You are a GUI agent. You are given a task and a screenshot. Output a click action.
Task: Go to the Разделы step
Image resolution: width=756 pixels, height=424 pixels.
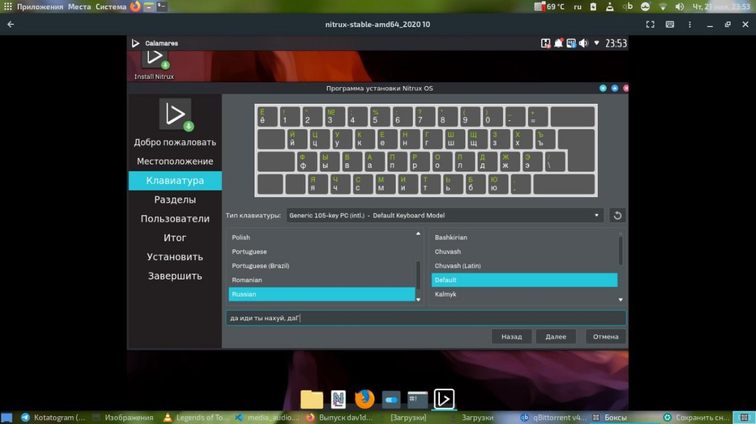point(175,199)
